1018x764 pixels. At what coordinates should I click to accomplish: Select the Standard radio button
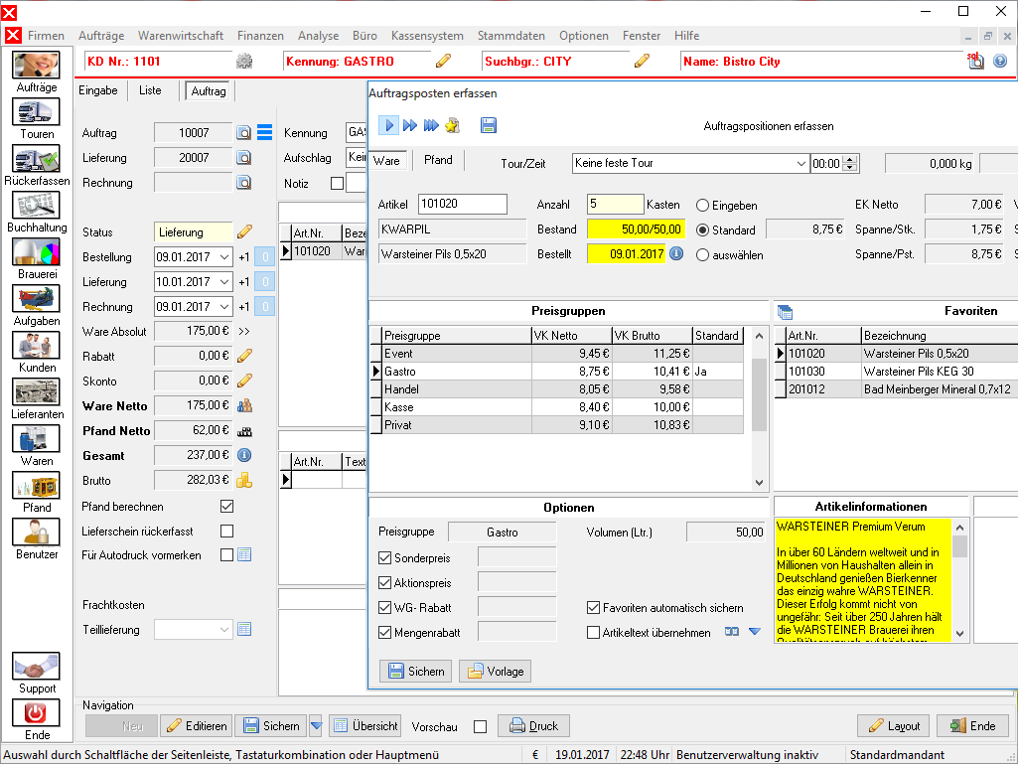[702, 229]
